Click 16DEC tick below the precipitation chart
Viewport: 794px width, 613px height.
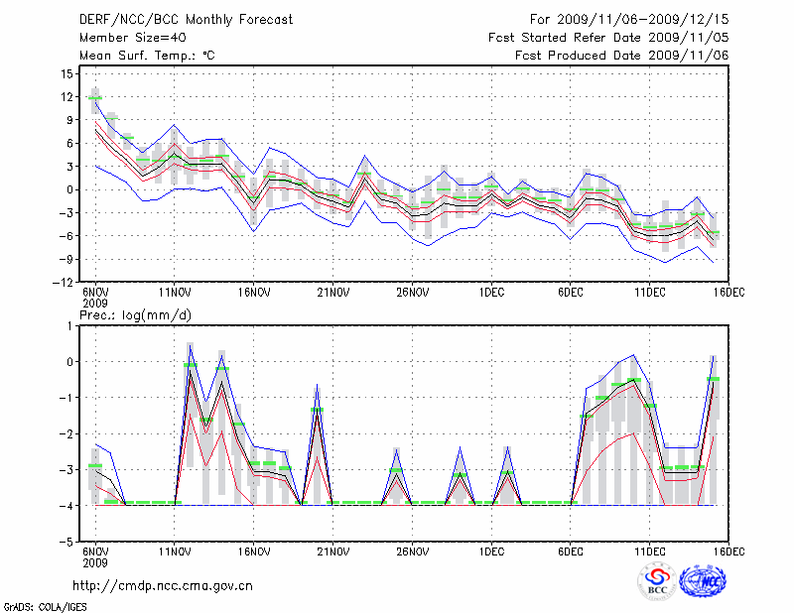point(729,552)
